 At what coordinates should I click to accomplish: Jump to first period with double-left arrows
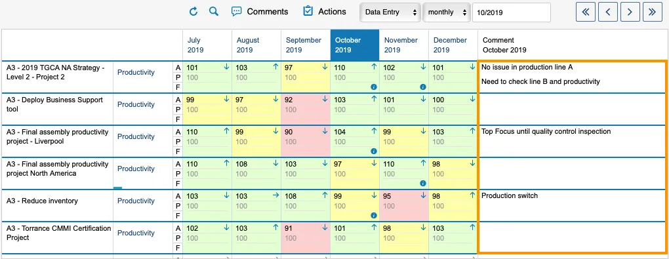[x=585, y=12]
